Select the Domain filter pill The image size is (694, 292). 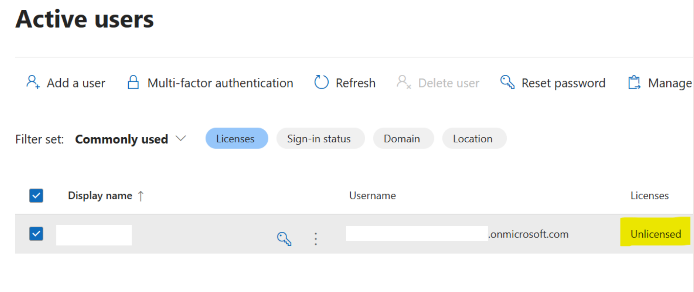[403, 138]
